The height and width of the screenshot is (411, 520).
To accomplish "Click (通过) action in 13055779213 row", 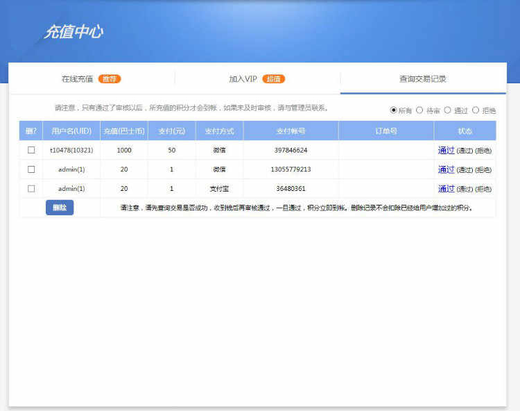I will click(465, 170).
